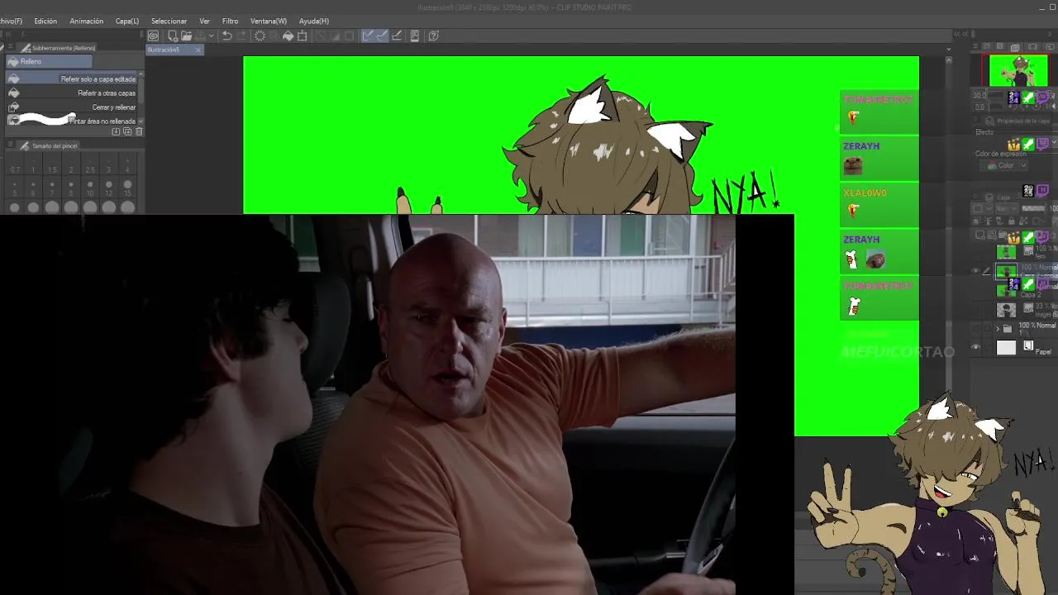
Task: Open the Ver menu
Action: pos(204,21)
